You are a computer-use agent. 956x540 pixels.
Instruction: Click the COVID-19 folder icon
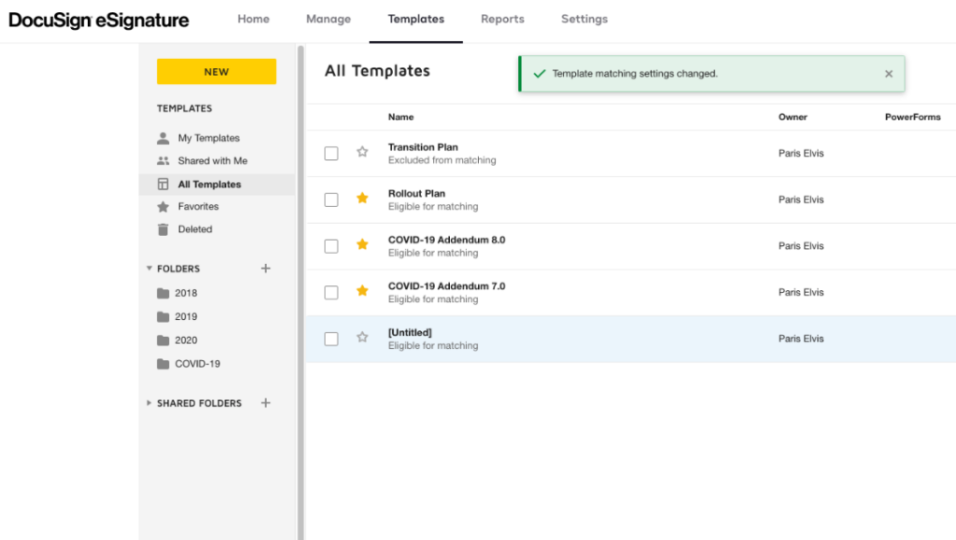162,364
